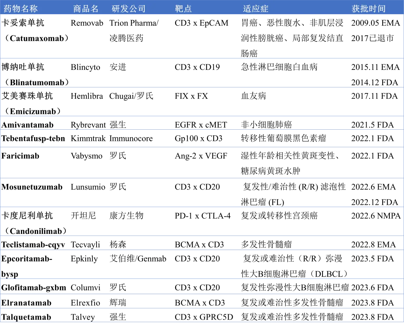404x327 pixels.
Task: Select the EGFR x cMET target
Action: click(x=201, y=125)
